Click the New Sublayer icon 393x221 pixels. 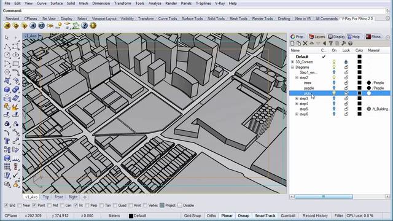[x=299, y=44]
